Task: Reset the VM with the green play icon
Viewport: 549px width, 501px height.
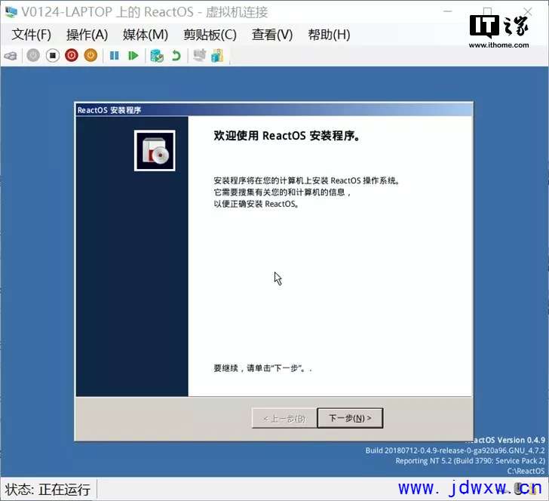Action: pyautogui.click(x=133, y=56)
